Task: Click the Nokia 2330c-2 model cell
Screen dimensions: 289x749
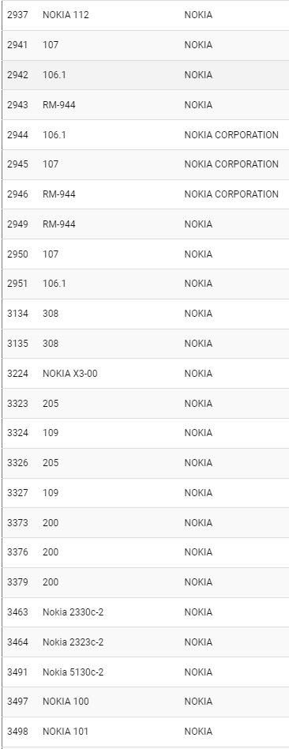Action: click(73, 612)
